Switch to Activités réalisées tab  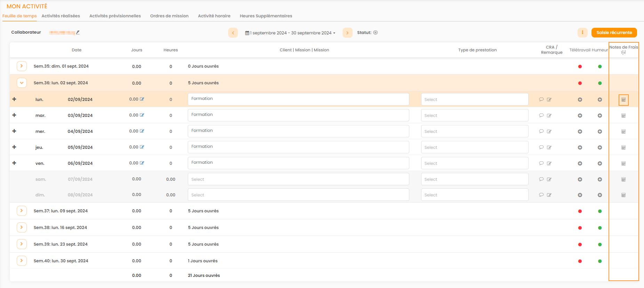[61, 16]
